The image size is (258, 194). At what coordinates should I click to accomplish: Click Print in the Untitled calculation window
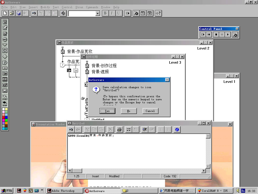119,130
